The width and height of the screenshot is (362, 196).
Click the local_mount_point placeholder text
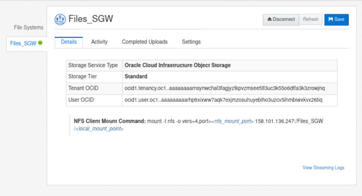pos(99,129)
